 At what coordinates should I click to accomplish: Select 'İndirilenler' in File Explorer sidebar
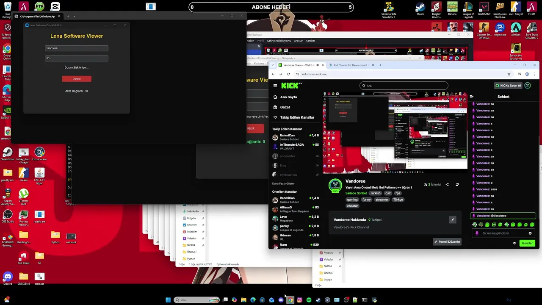click(x=193, y=211)
